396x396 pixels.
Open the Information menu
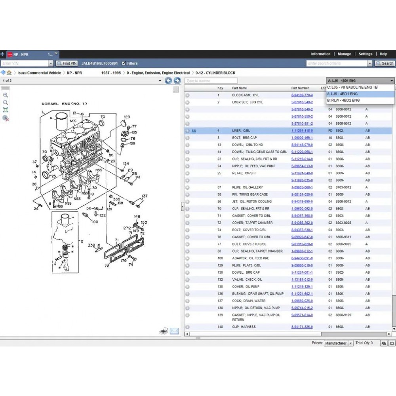[320, 54]
